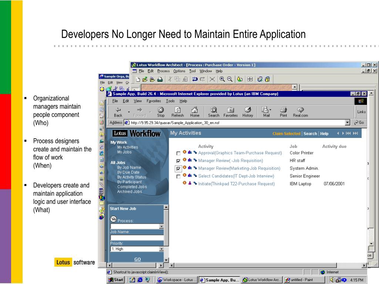Switch to untitled - Paint taskbar button
Image resolution: width=379 pixels, height=284 pixels.
[x=304, y=280]
